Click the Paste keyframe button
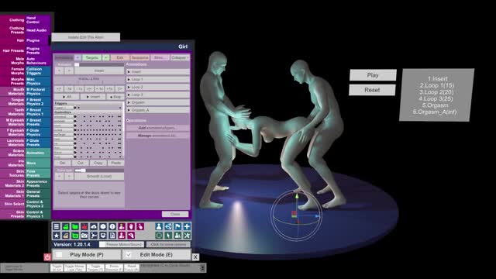Viewport: 496px width, 279px height. pyautogui.click(x=115, y=163)
